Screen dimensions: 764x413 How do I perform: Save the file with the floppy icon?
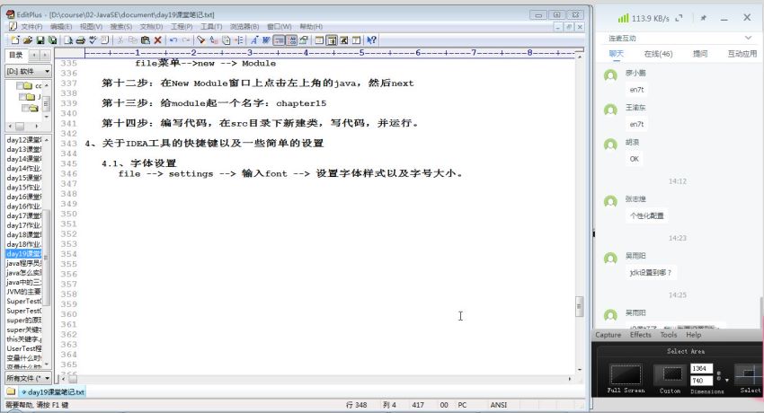(x=40, y=40)
